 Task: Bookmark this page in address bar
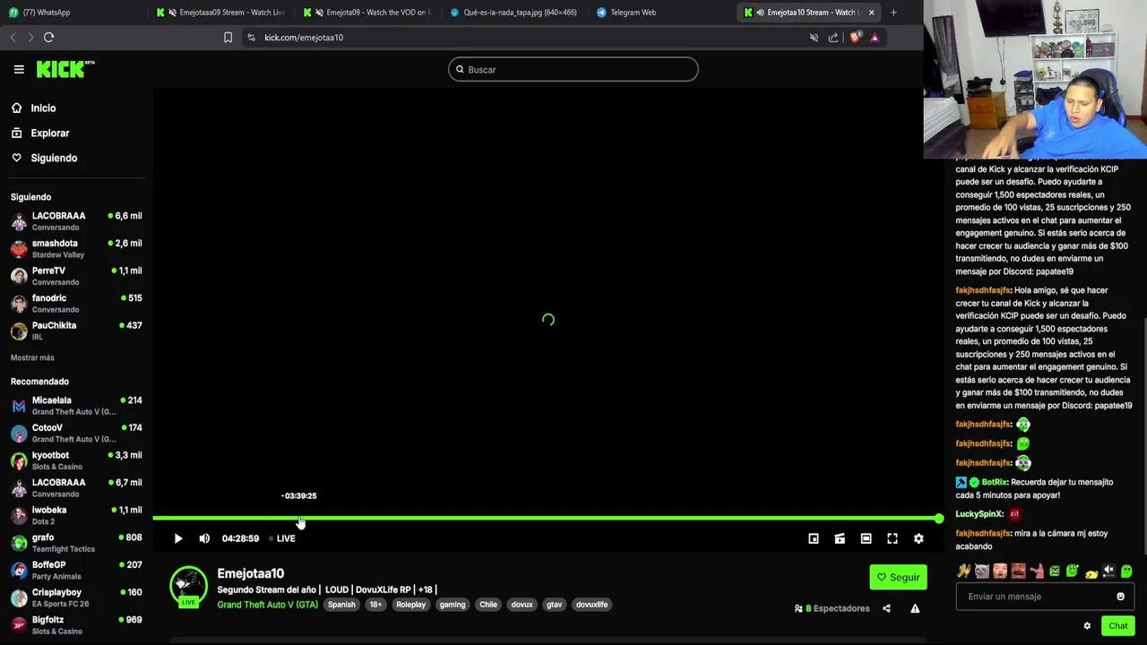[228, 38]
